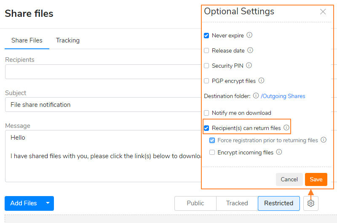
Task: Expand the Add Files dropdown arrow
Action: click(48, 203)
